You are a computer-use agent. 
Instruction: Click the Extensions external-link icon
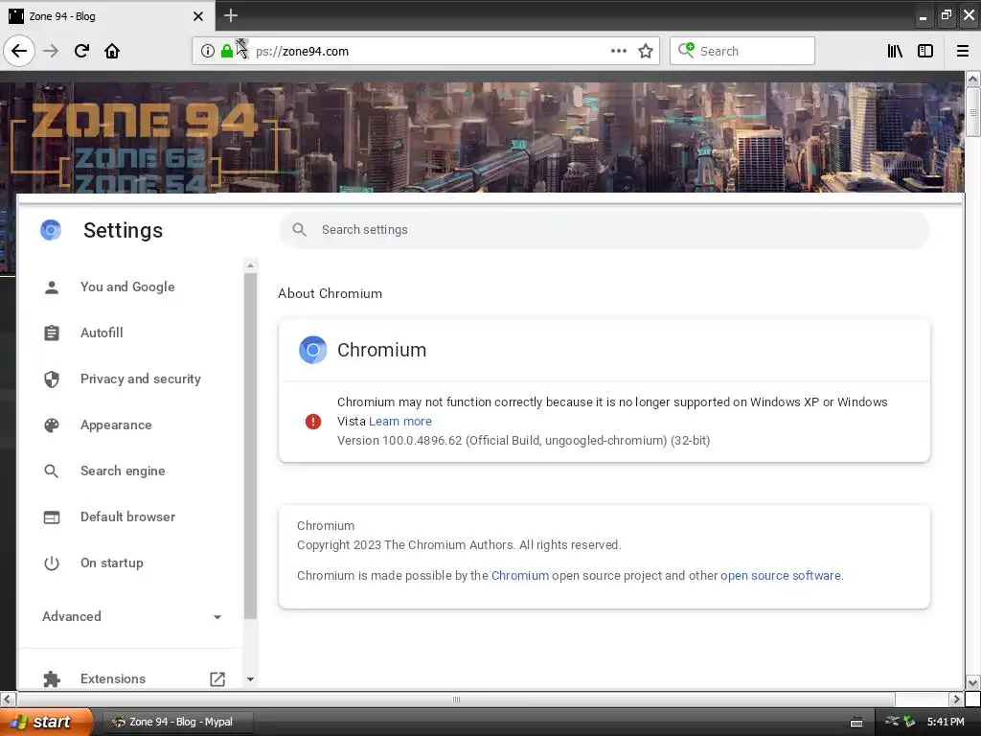[x=217, y=679]
